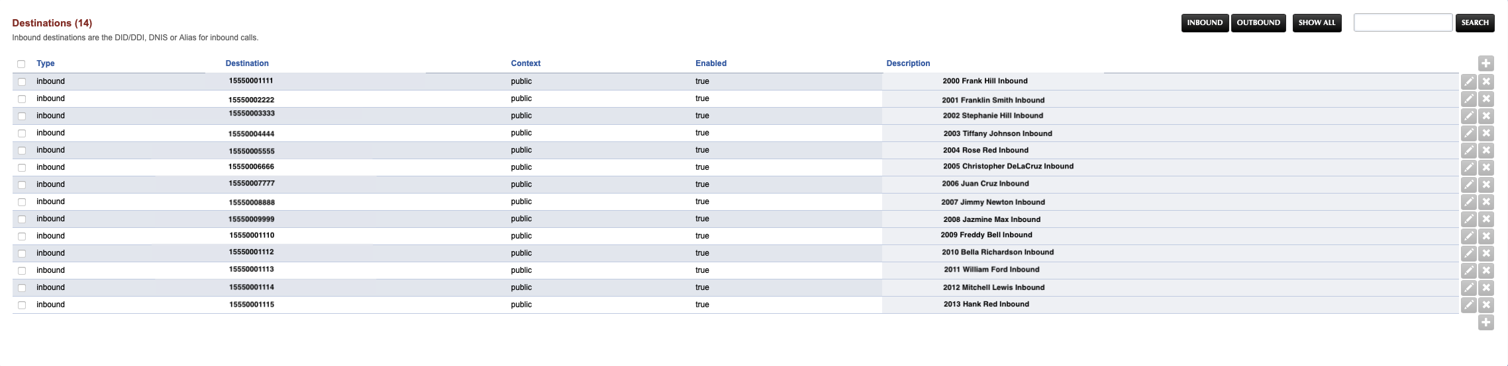Viewport: 1508px width, 366px height.
Task: Delete the 2001 Franklin Smith Inbound destination
Action: pos(1486,98)
